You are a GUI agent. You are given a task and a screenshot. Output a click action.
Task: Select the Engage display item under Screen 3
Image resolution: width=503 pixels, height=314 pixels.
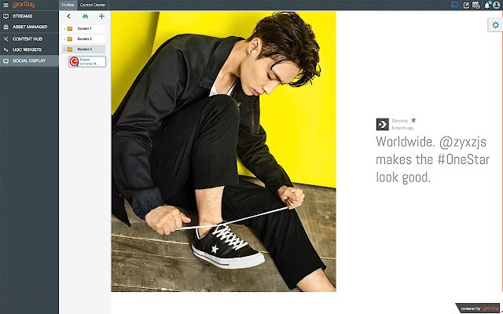click(x=87, y=61)
